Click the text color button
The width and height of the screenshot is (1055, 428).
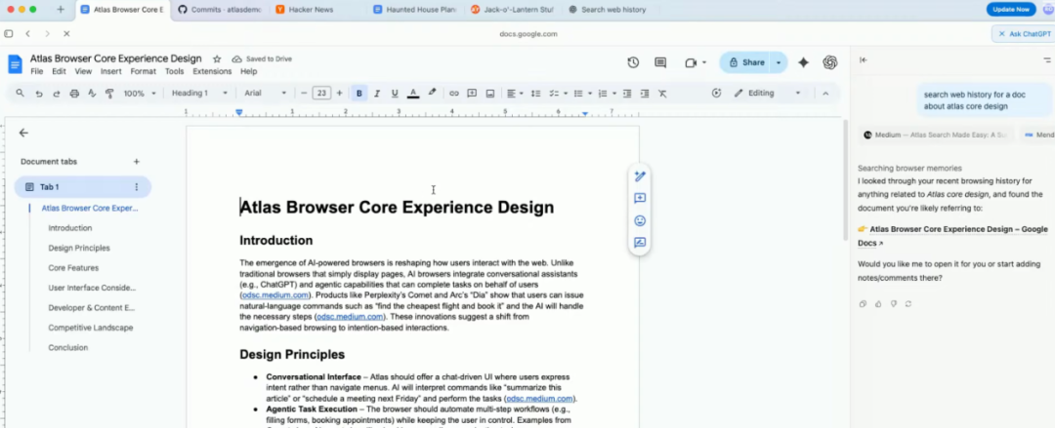coord(413,94)
